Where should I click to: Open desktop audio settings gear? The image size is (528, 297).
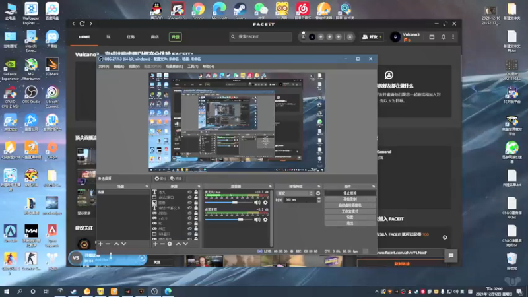coord(265,220)
